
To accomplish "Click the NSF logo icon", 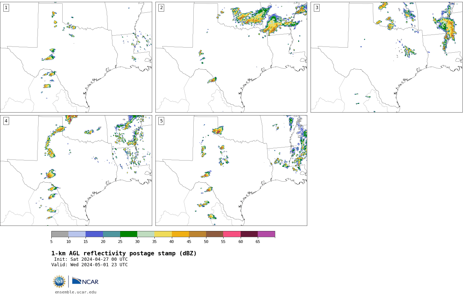I will click(59, 281).
